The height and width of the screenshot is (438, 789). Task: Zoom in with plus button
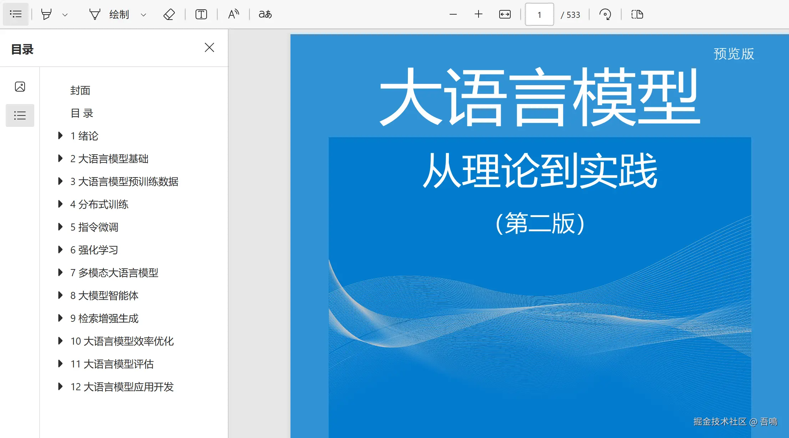479,14
